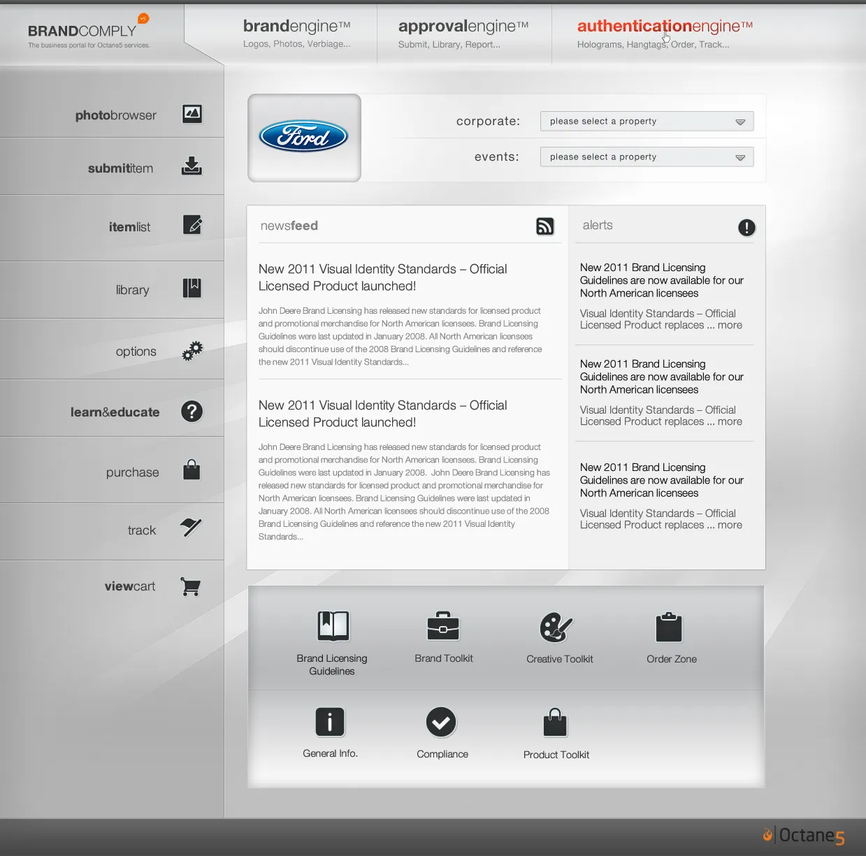Click the newsfeed heading text

[x=289, y=226]
